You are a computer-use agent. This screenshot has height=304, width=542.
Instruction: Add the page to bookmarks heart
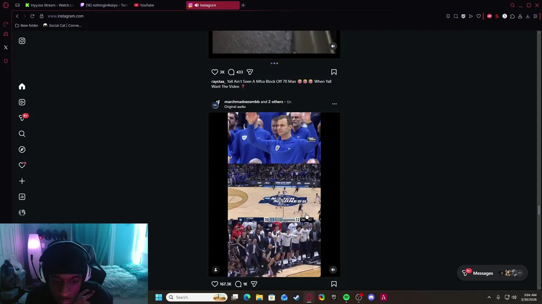pos(478,16)
